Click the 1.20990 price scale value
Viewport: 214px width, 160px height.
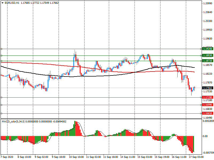[207, 3]
